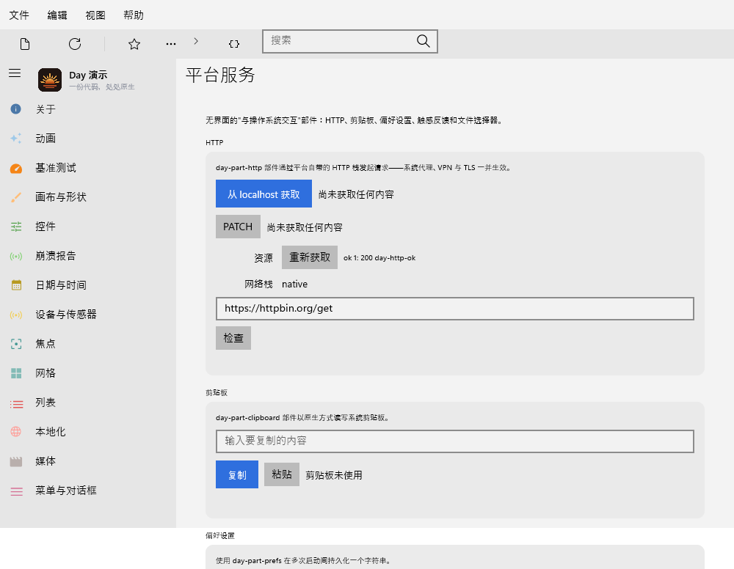Image resolution: width=734 pixels, height=569 pixels.
Task: Click the PATCH button
Action: tap(238, 227)
